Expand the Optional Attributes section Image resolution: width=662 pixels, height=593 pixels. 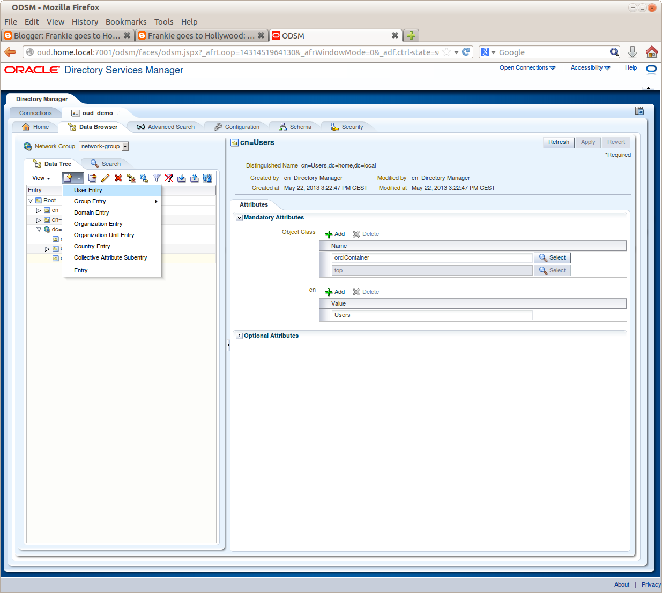click(240, 336)
